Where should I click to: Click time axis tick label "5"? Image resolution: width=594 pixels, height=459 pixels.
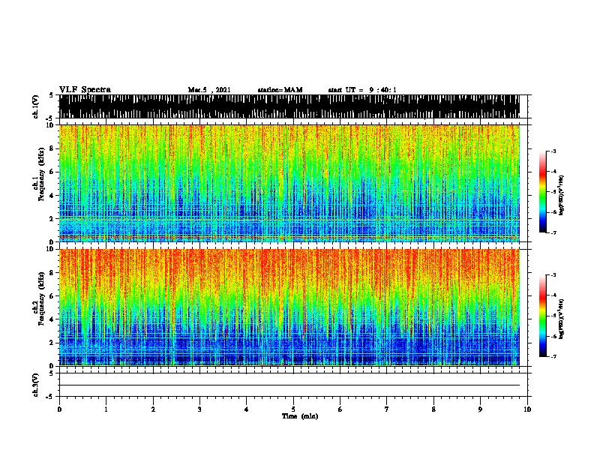pyautogui.click(x=293, y=409)
